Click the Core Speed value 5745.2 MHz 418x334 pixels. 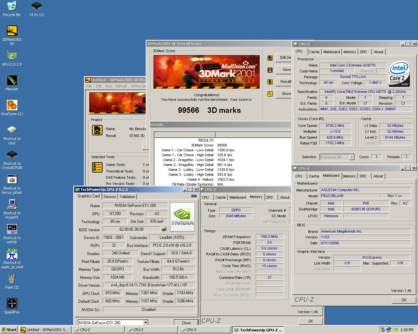click(x=335, y=126)
